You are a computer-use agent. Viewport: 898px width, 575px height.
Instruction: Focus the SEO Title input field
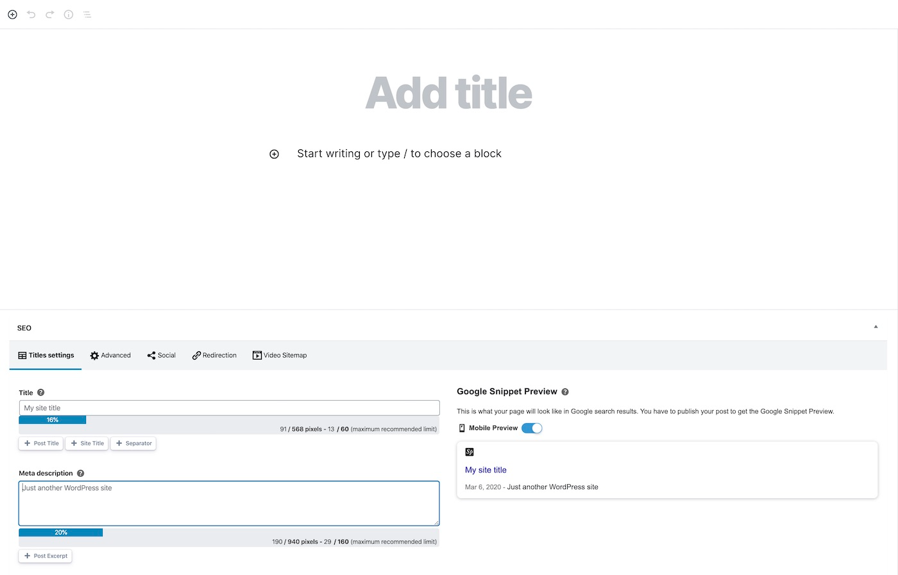(x=229, y=408)
